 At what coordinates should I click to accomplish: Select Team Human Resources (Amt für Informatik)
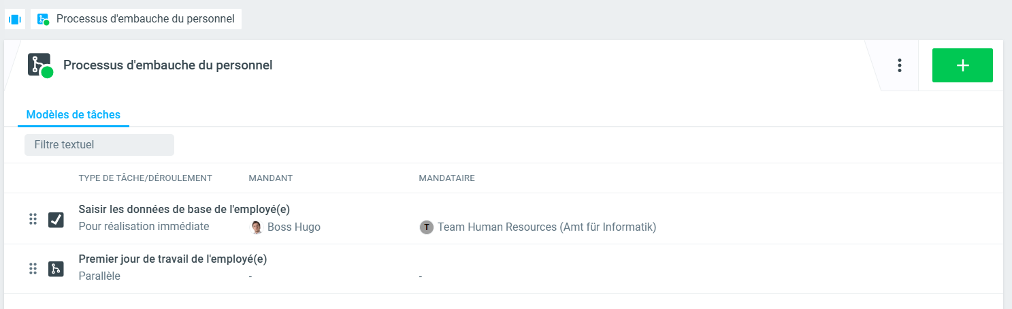click(x=546, y=227)
